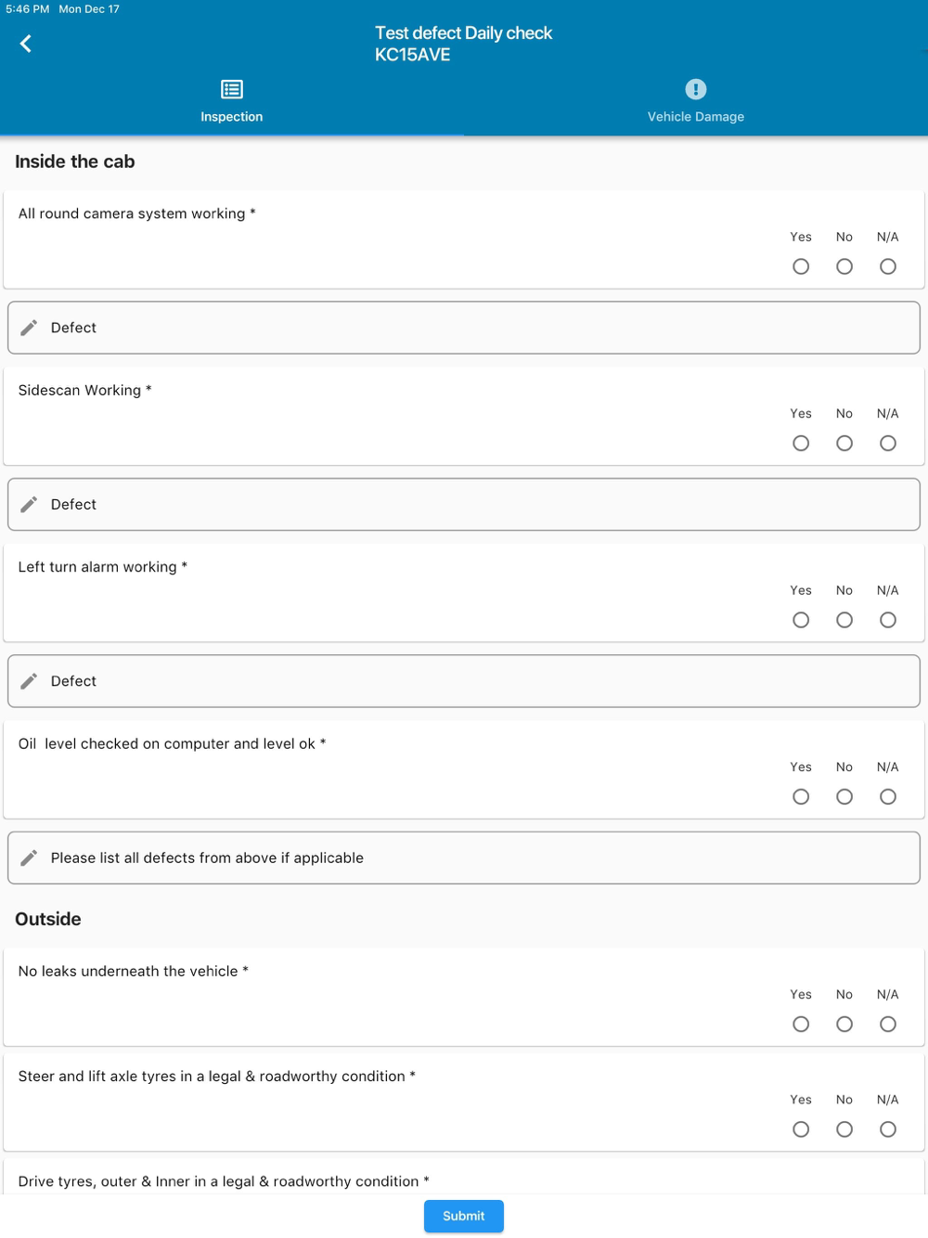The height and width of the screenshot is (1238, 928).
Task: Mark Left turn alarm working as N/A
Action: point(888,620)
